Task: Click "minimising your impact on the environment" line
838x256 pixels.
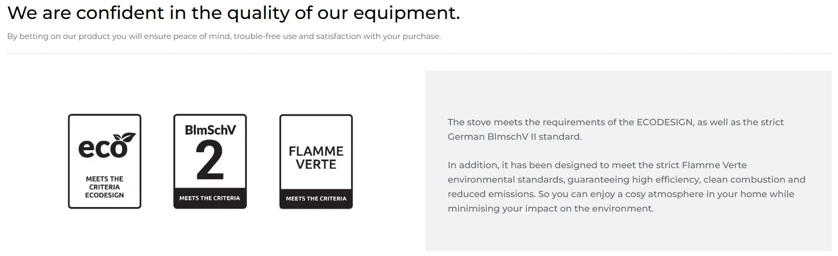Action: (x=550, y=209)
